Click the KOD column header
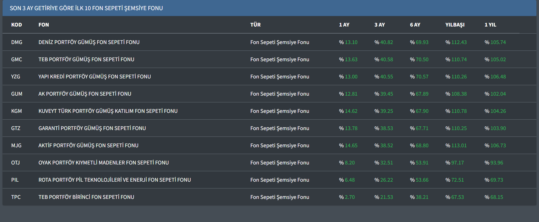Screen dimensions: 539x222 pos(16,25)
